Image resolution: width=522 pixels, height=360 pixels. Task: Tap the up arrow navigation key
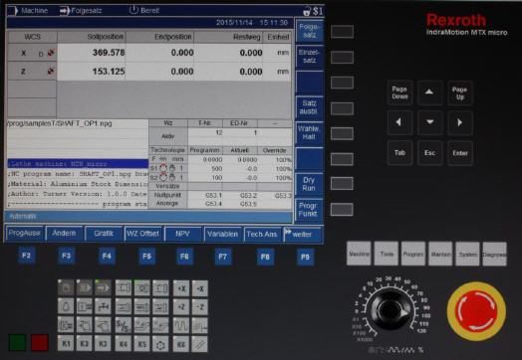[x=429, y=92]
